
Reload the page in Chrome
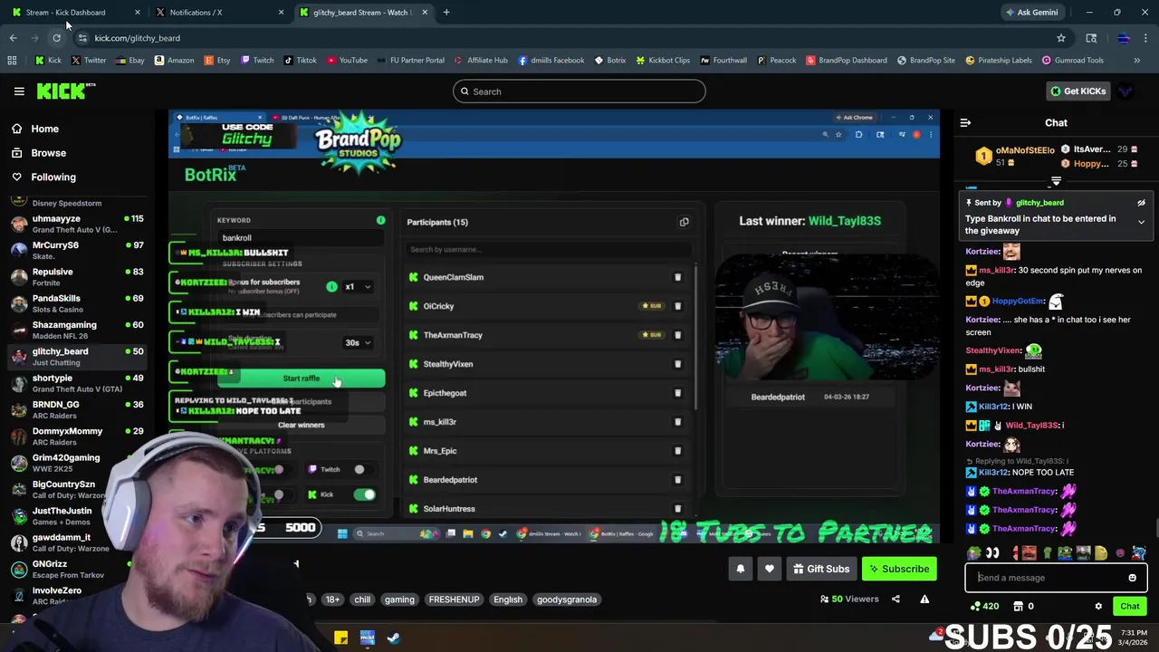[x=56, y=38]
